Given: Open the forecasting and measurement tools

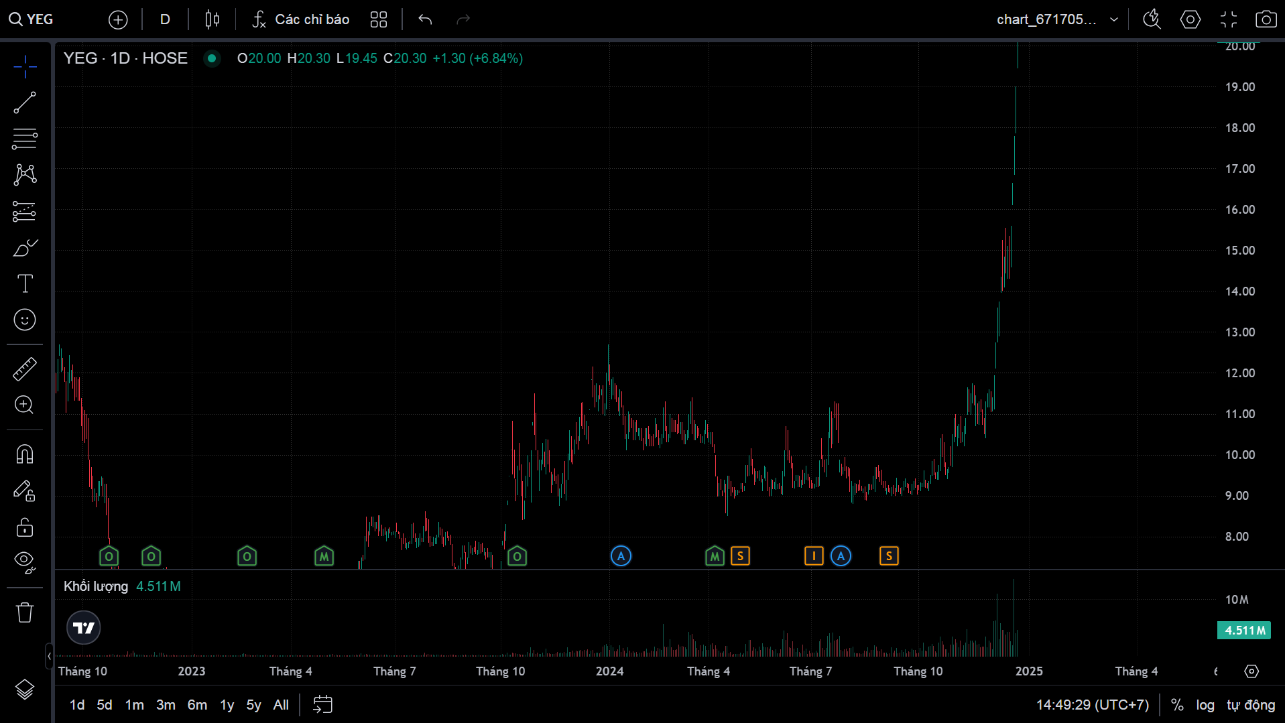Looking at the screenshot, I should tap(25, 211).
